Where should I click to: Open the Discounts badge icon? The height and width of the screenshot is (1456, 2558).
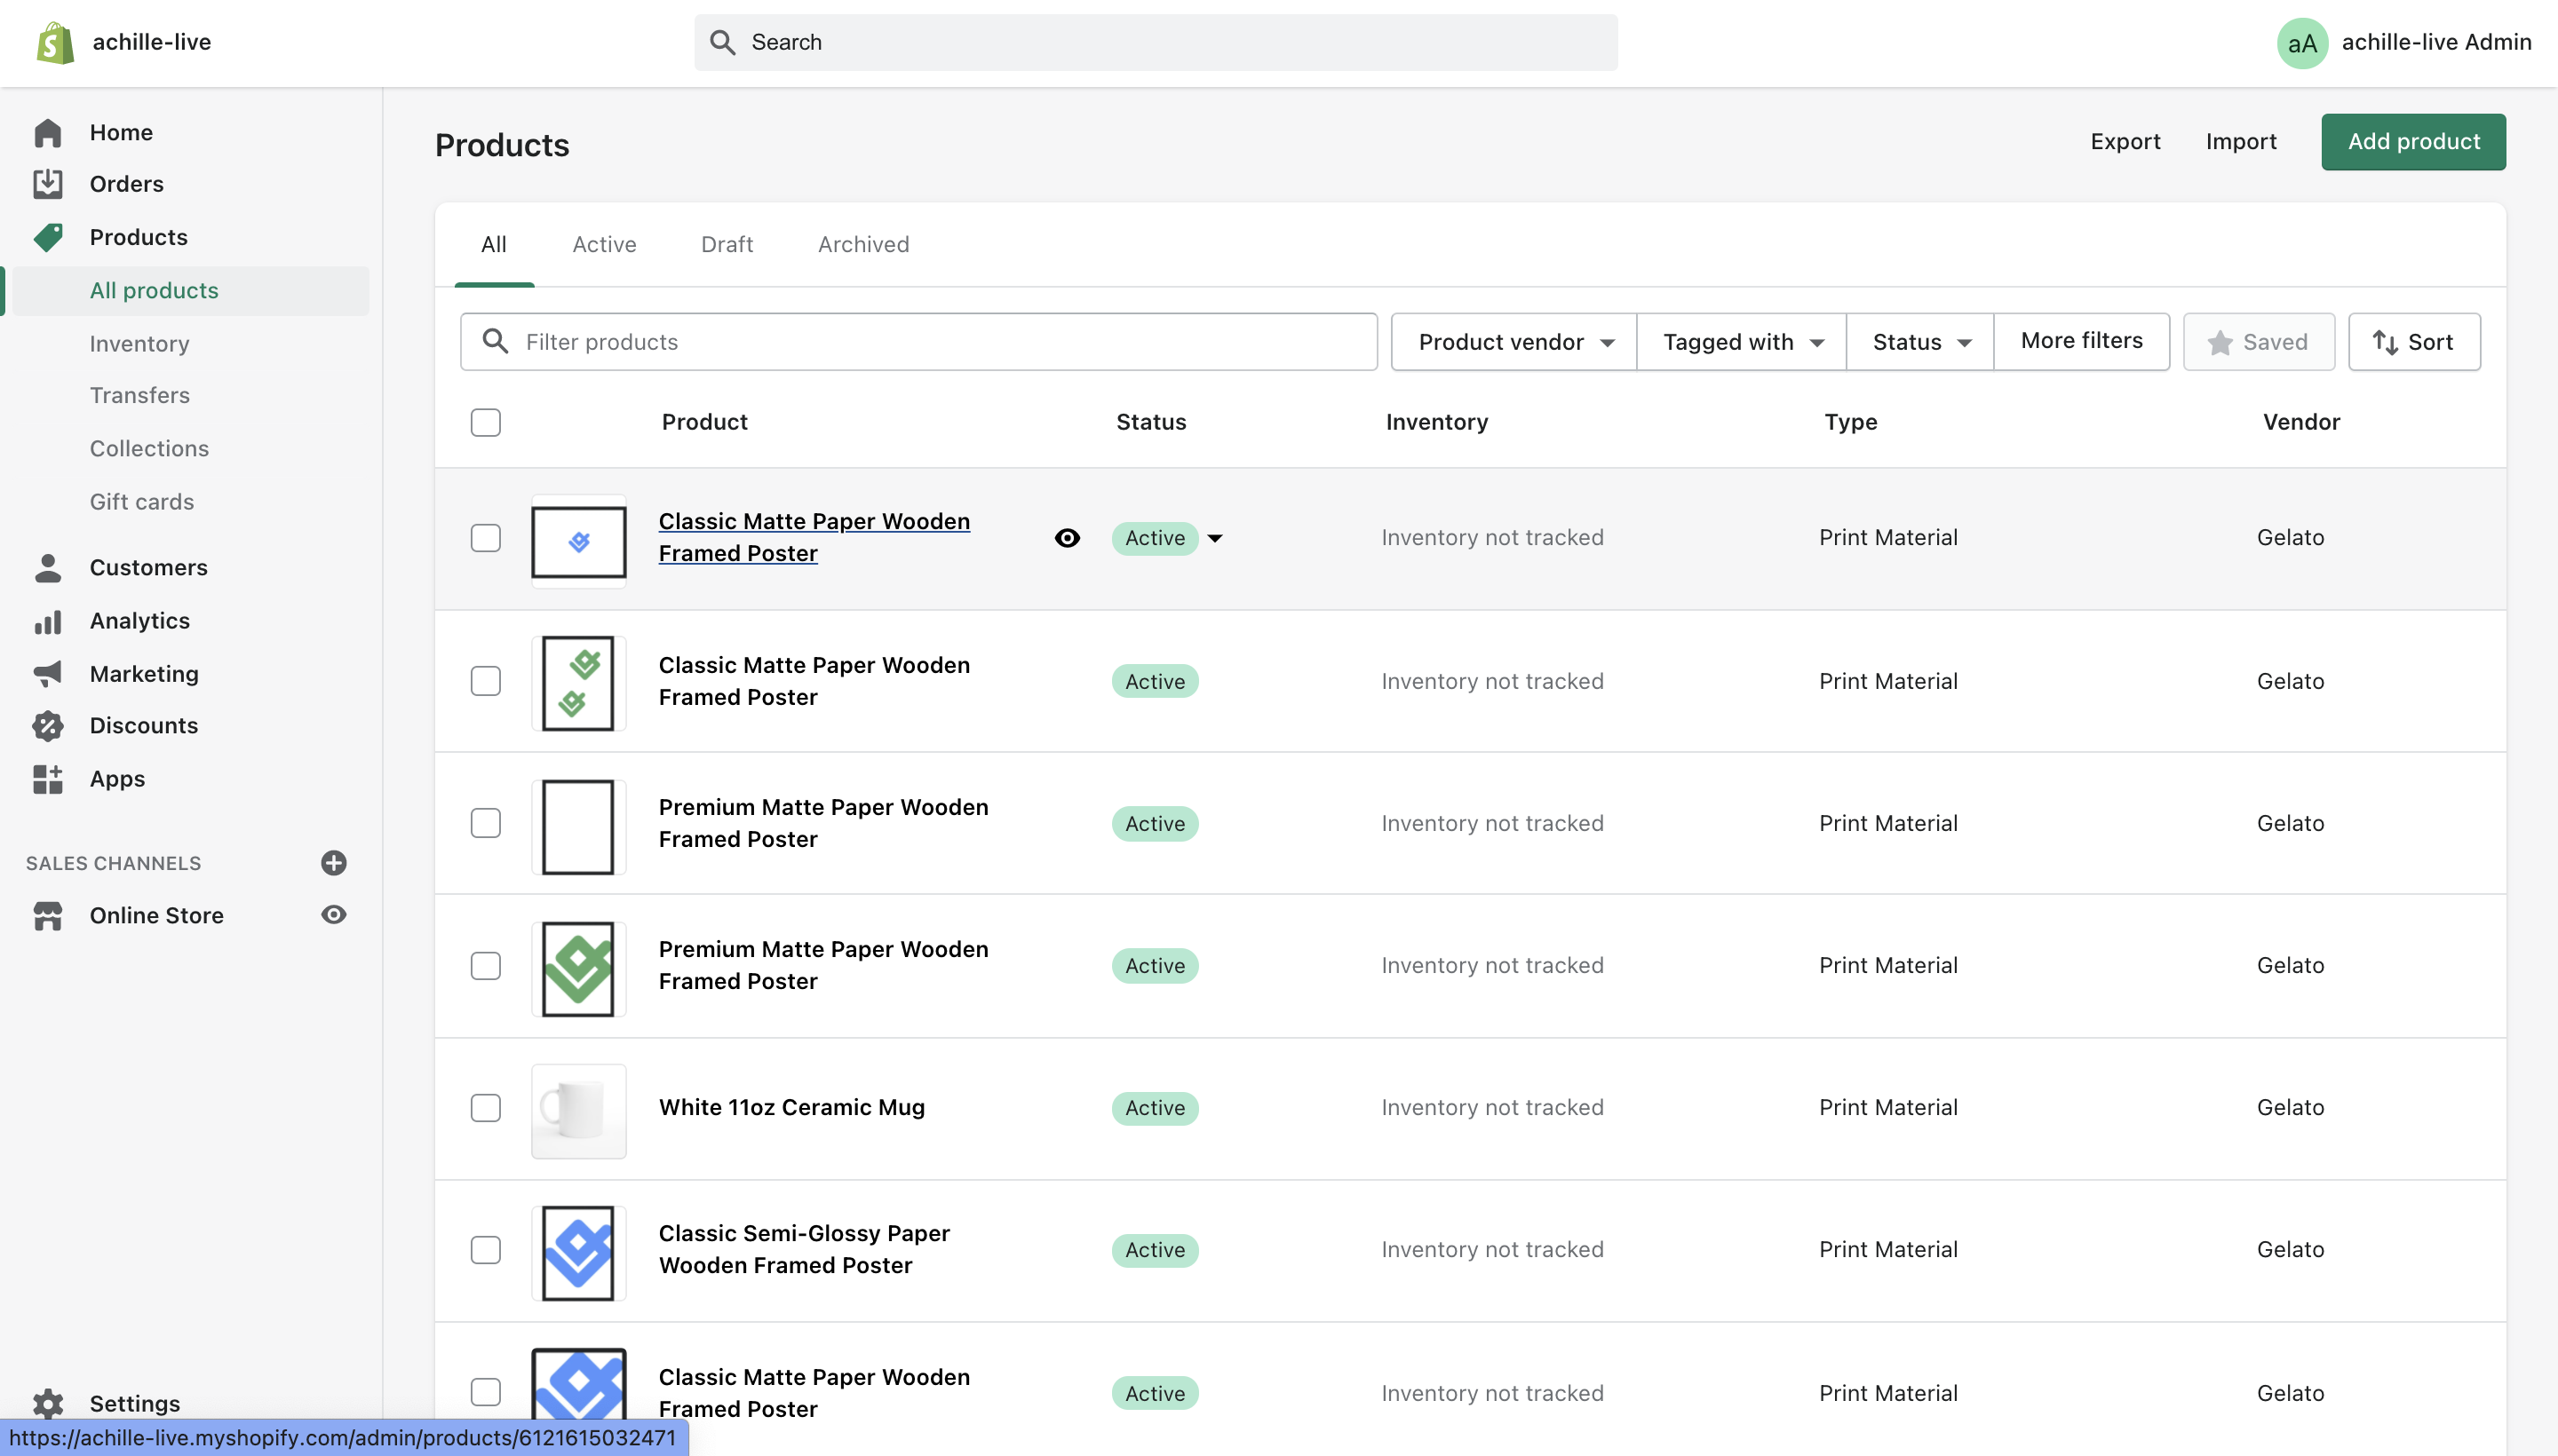tap(48, 726)
